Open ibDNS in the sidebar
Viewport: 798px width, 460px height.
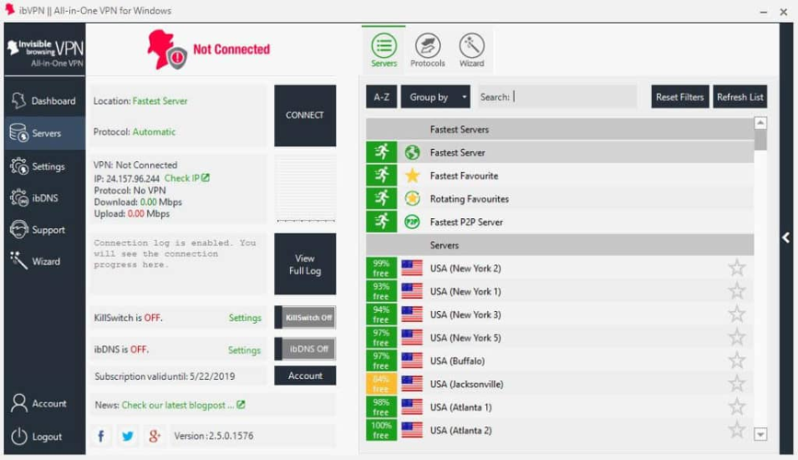(x=44, y=198)
